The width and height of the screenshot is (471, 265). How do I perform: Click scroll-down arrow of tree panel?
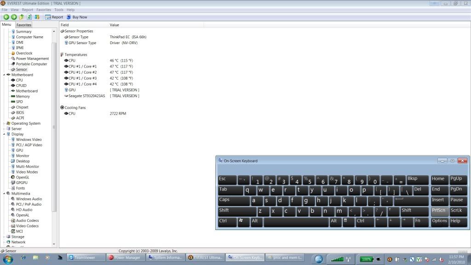[x=54, y=244]
